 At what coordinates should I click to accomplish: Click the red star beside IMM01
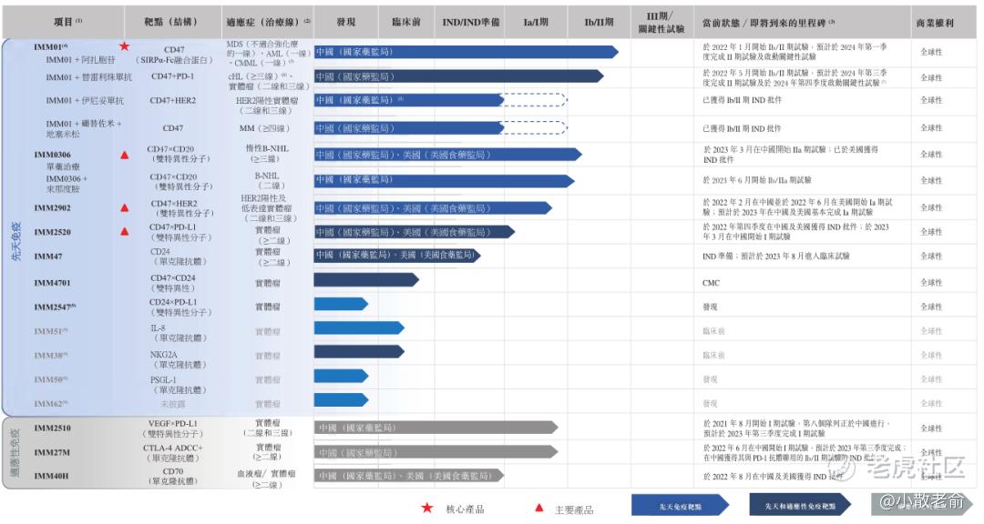(124, 46)
